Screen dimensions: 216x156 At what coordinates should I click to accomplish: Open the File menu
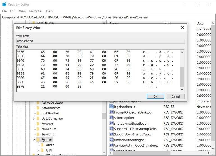click(4, 11)
